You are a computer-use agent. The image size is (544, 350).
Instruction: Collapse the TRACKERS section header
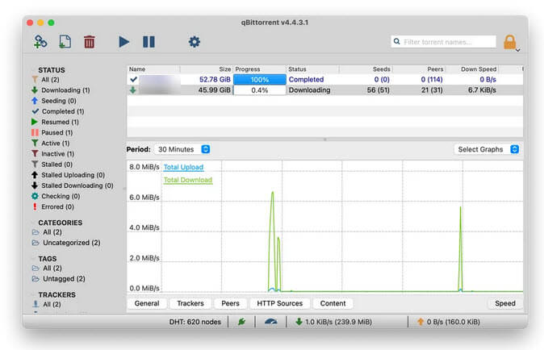click(x=56, y=294)
